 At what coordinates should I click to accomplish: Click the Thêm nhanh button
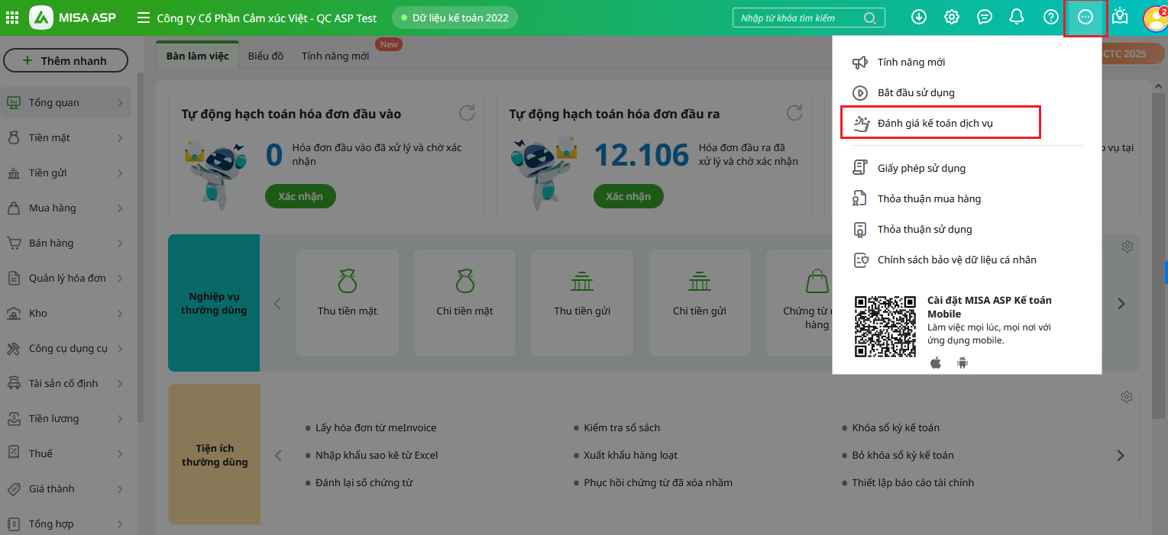point(65,61)
